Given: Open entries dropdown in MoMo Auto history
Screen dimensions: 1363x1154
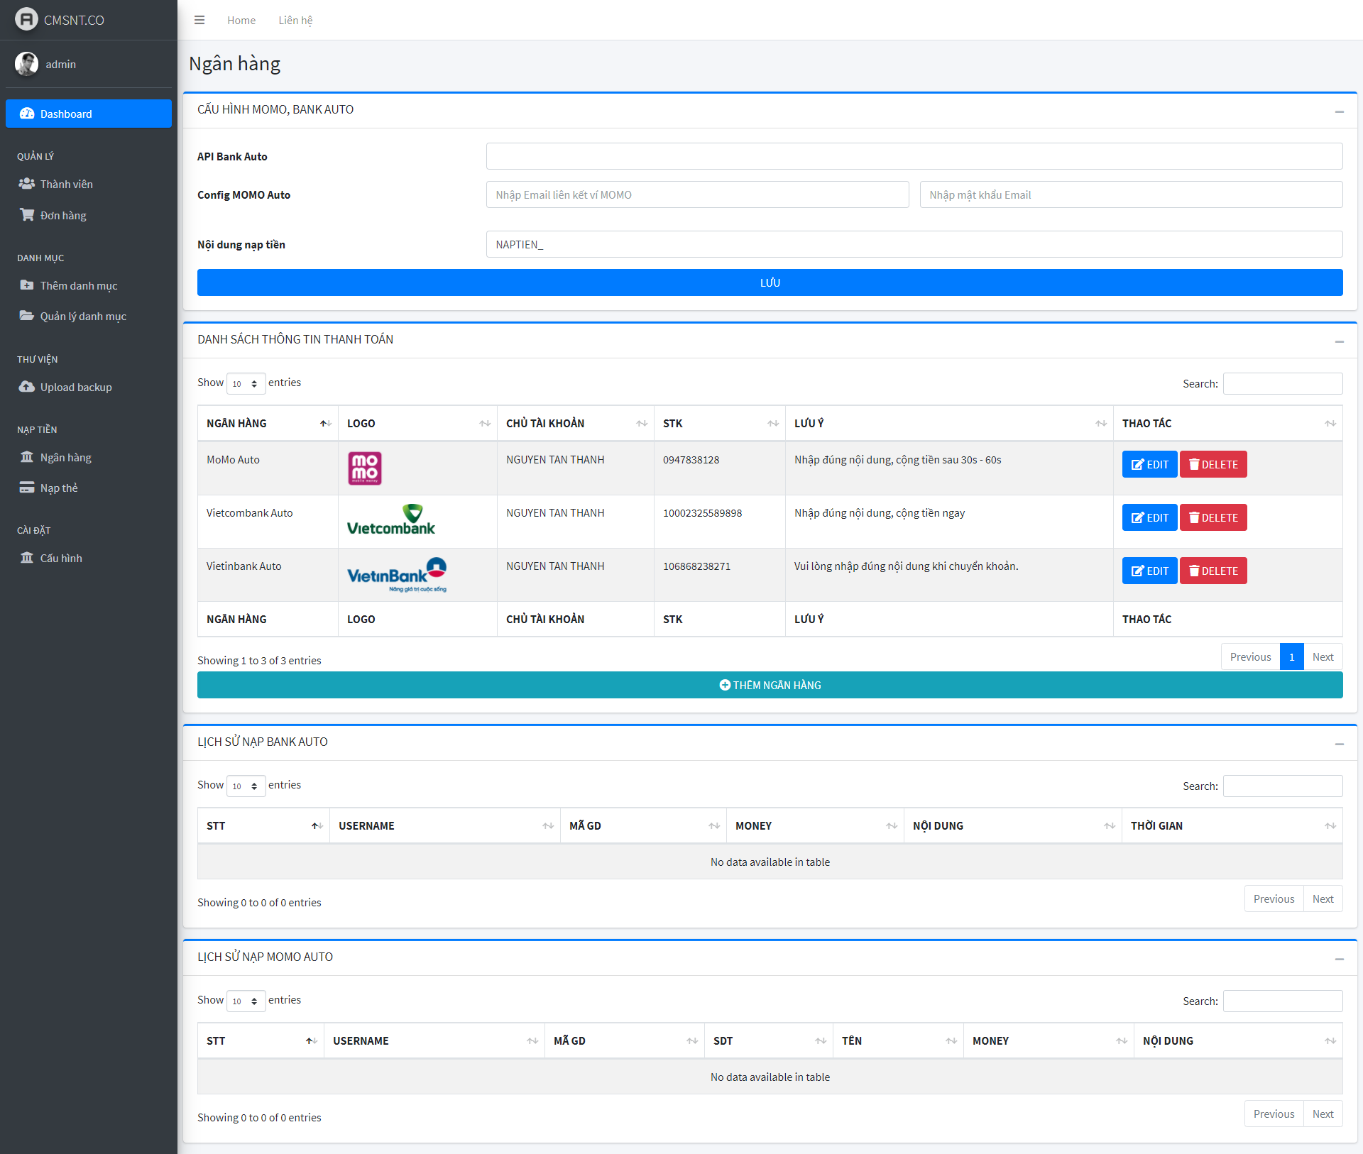Looking at the screenshot, I should [x=246, y=1001].
